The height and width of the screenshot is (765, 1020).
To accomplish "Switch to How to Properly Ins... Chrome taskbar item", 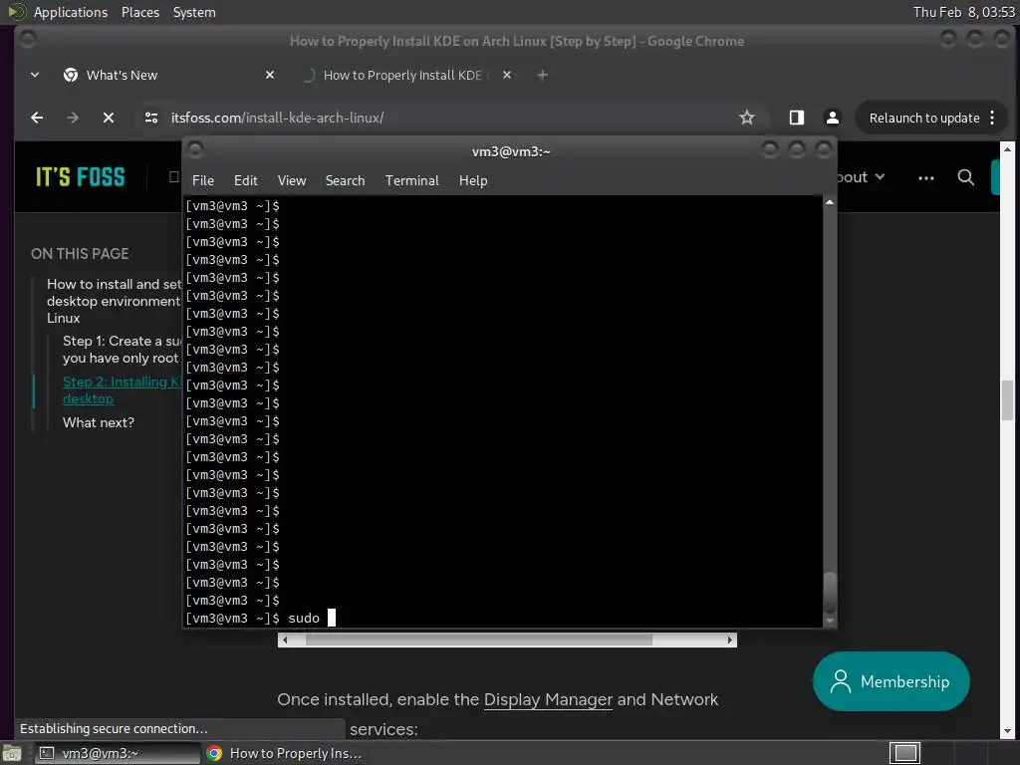I will click(x=284, y=753).
